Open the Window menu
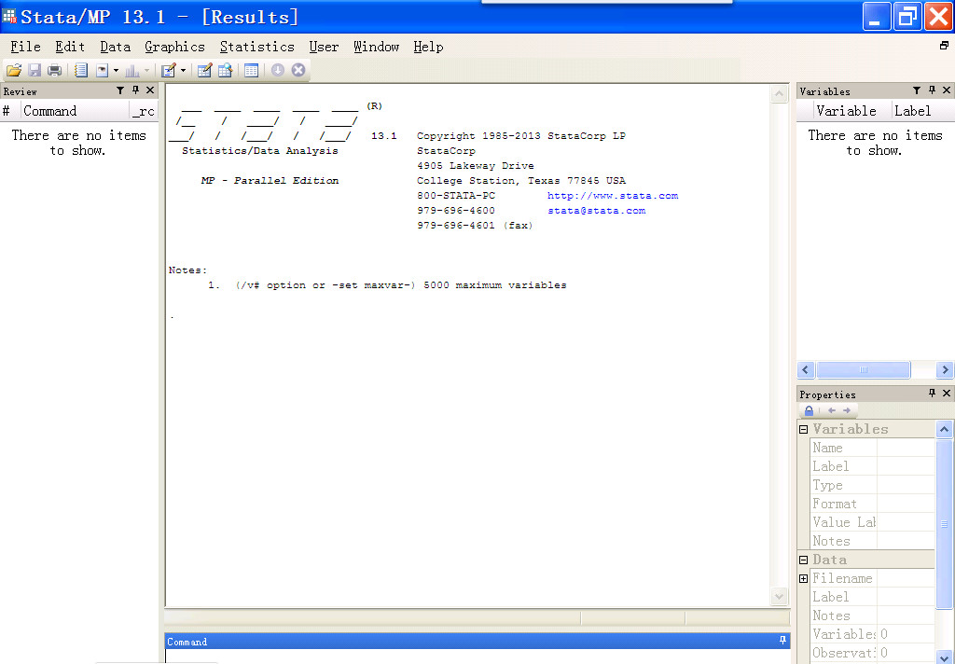 (x=377, y=47)
